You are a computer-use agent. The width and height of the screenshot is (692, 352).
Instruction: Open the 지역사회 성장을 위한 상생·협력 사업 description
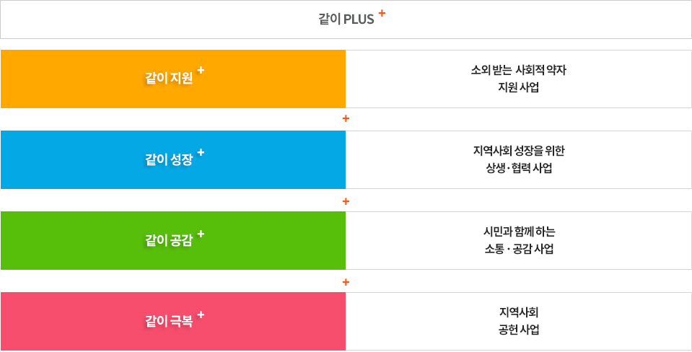coord(518,159)
